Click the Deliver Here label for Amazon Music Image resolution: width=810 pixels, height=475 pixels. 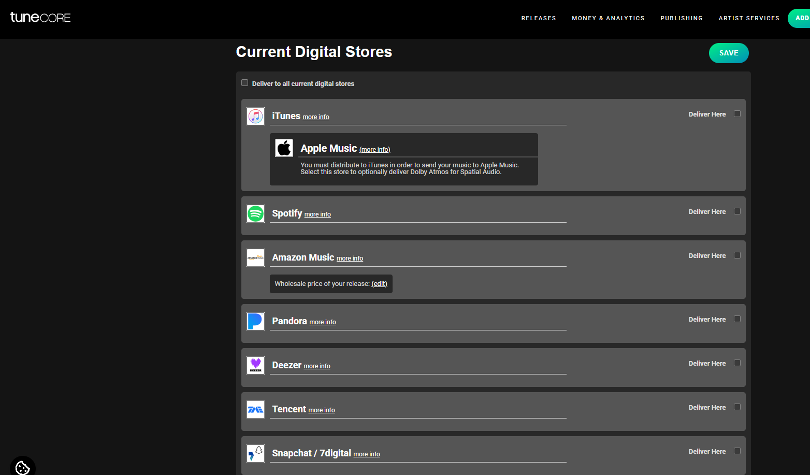click(707, 256)
